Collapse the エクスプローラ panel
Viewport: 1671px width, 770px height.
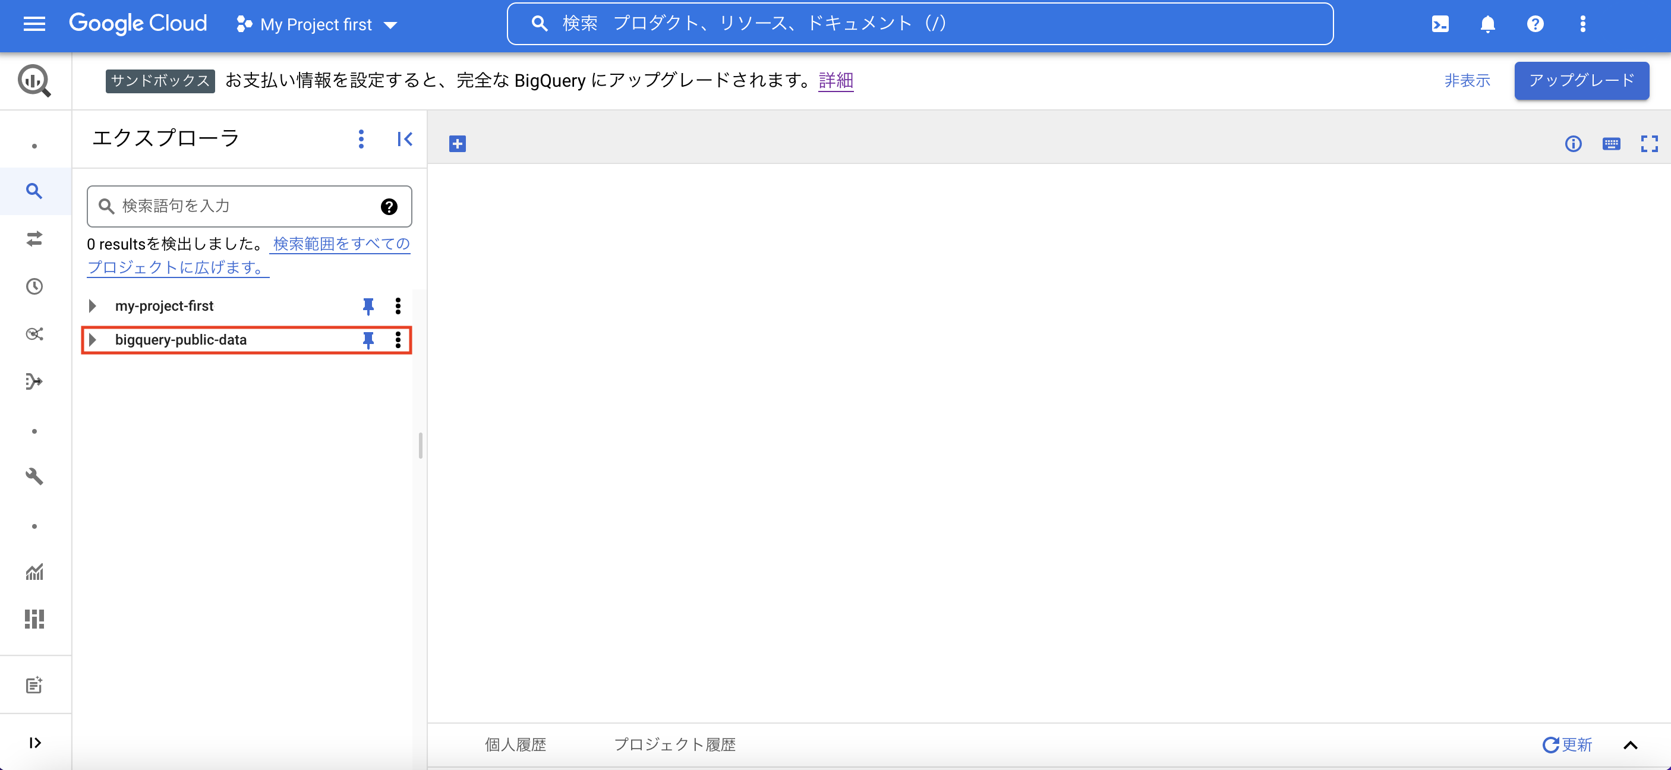tap(405, 139)
